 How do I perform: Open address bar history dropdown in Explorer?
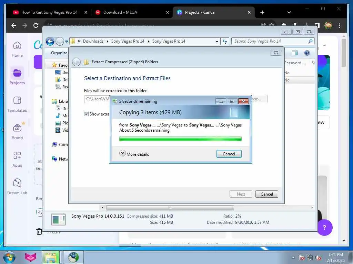click(x=217, y=41)
